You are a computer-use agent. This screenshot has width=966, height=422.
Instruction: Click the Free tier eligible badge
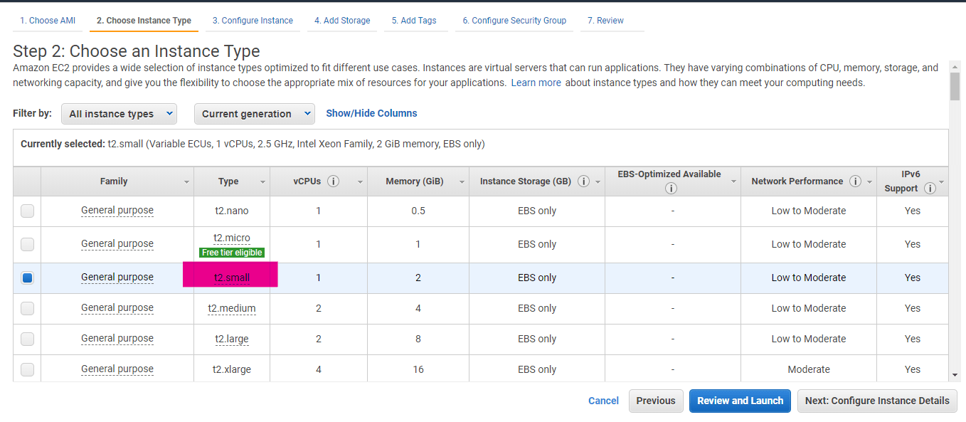coord(232,253)
